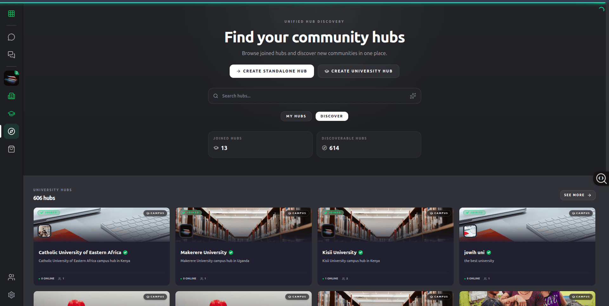The image size is (609, 306).
Task: Open the conversations icon in sidebar
Action: [x=11, y=55]
